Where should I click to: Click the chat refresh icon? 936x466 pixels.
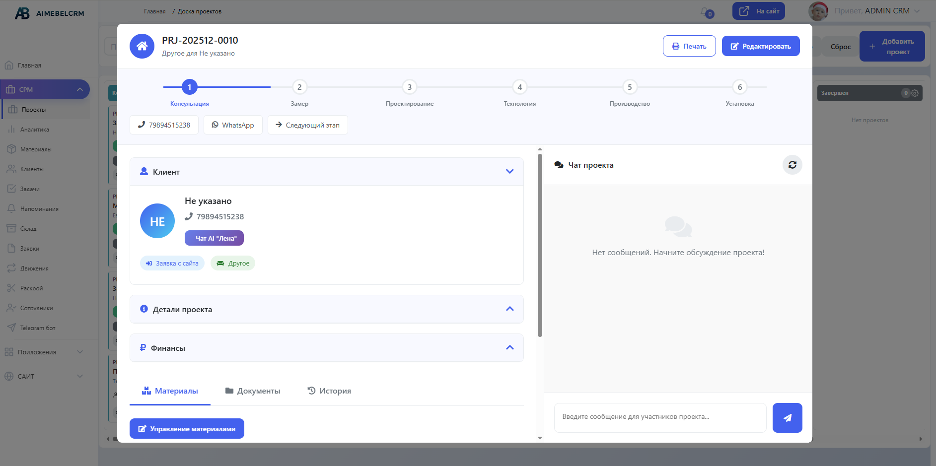tap(792, 165)
